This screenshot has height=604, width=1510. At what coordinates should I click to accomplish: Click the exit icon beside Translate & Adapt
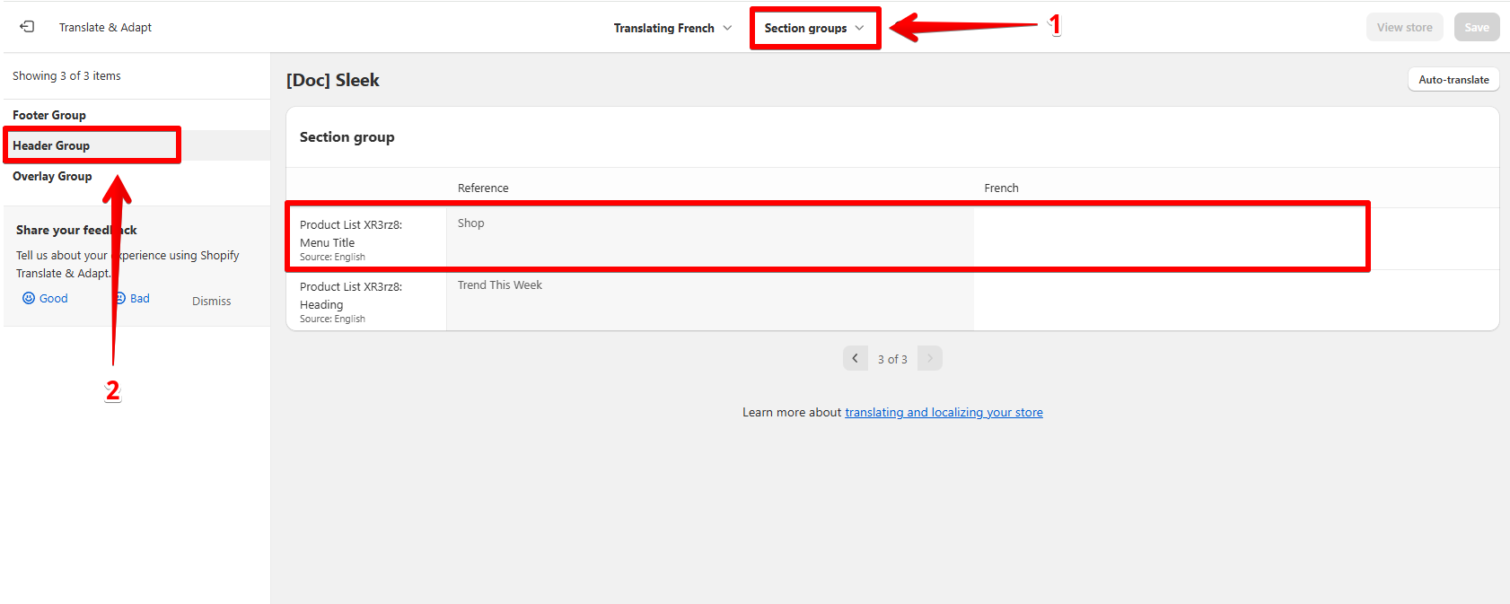[x=27, y=27]
